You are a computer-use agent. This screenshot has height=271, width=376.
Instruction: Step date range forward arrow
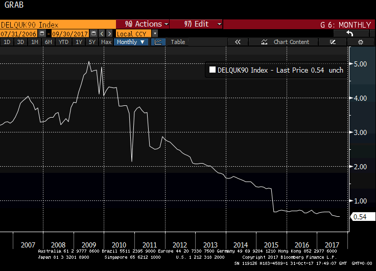point(109,33)
